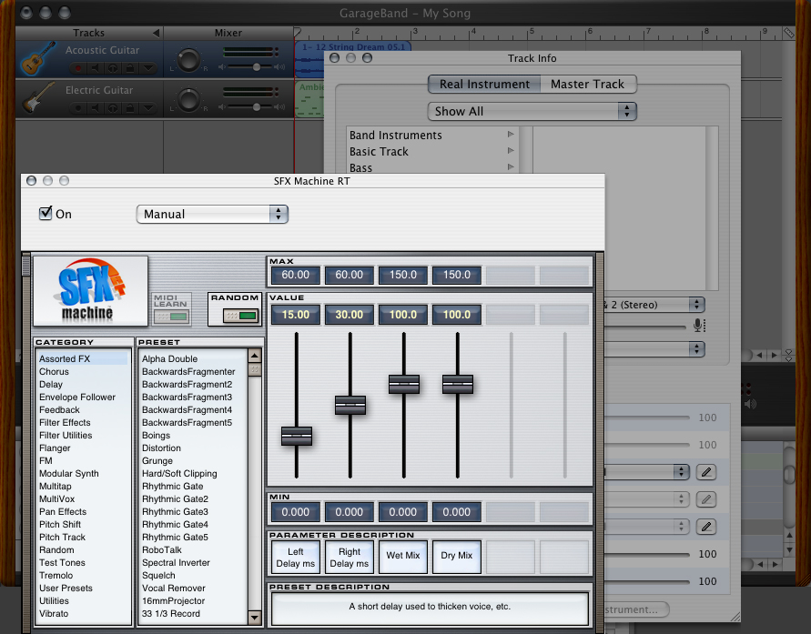Click the Left Delay slider handle
Image resolution: width=811 pixels, height=634 pixels.
[296, 436]
